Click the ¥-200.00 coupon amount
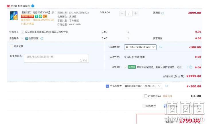 pos(194,86)
